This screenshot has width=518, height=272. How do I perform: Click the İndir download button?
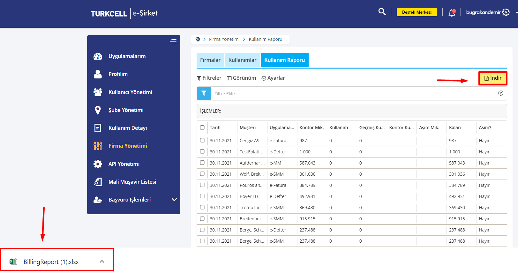coord(493,78)
